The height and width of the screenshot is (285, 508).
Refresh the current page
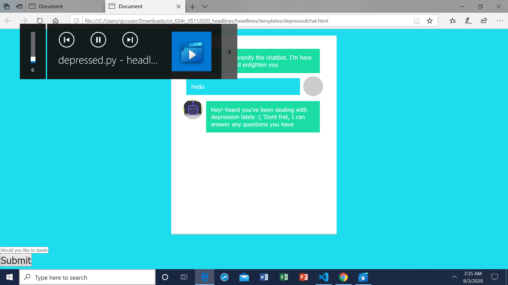40,21
